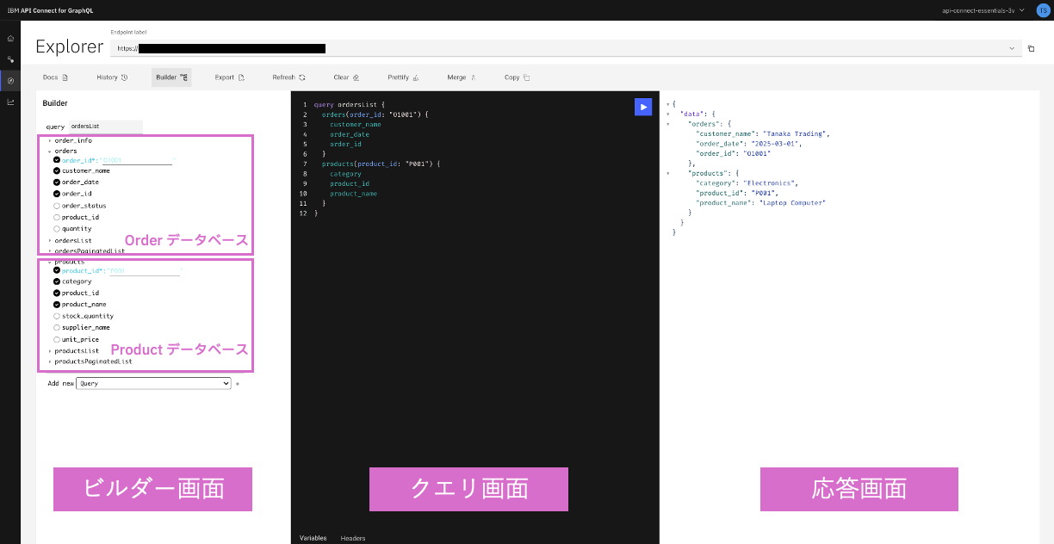1054x544 pixels.
Task: Toggle the order_id* argument checkbox
Action: click(x=57, y=160)
